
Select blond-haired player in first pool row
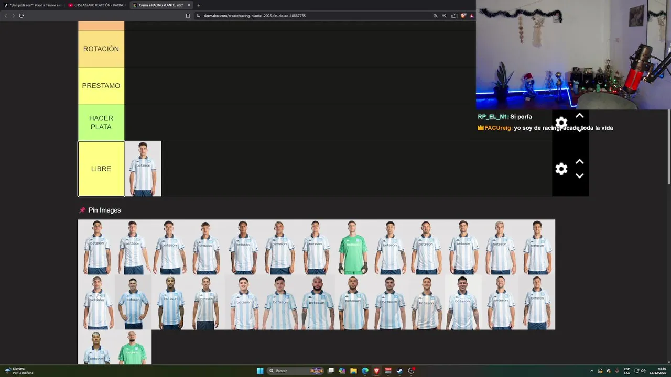[500, 247]
